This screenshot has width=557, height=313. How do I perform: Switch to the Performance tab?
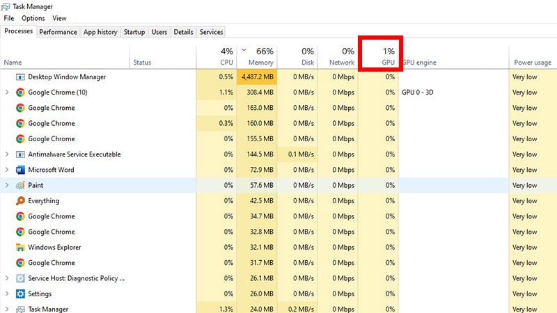point(58,32)
